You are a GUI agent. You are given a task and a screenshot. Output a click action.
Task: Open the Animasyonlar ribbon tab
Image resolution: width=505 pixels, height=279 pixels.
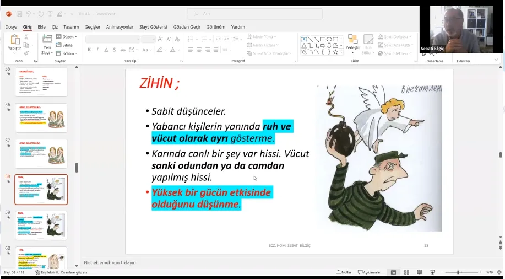click(120, 27)
